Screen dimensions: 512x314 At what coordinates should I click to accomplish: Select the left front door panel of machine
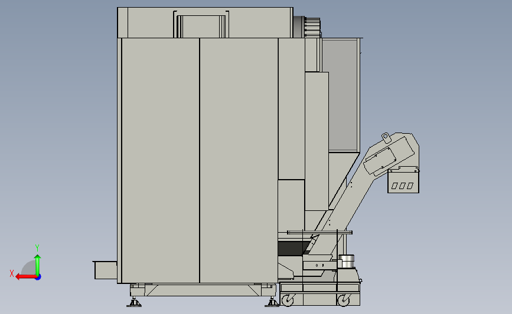(x=160, y=160)
